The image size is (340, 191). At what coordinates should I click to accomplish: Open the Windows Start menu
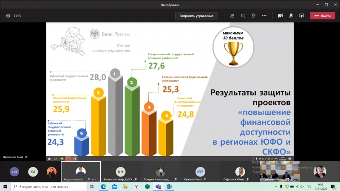[5, 186]
